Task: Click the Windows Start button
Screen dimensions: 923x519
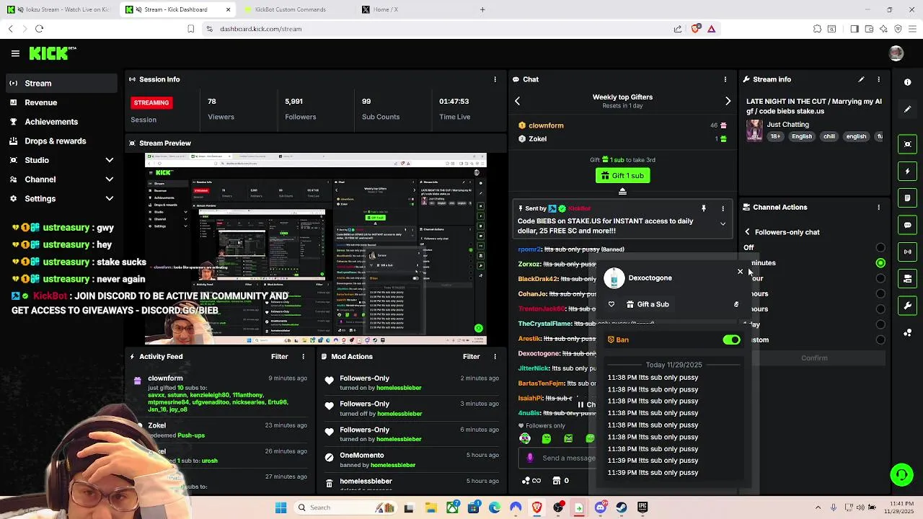Action: pyautogui.click(x=281, y=507)
